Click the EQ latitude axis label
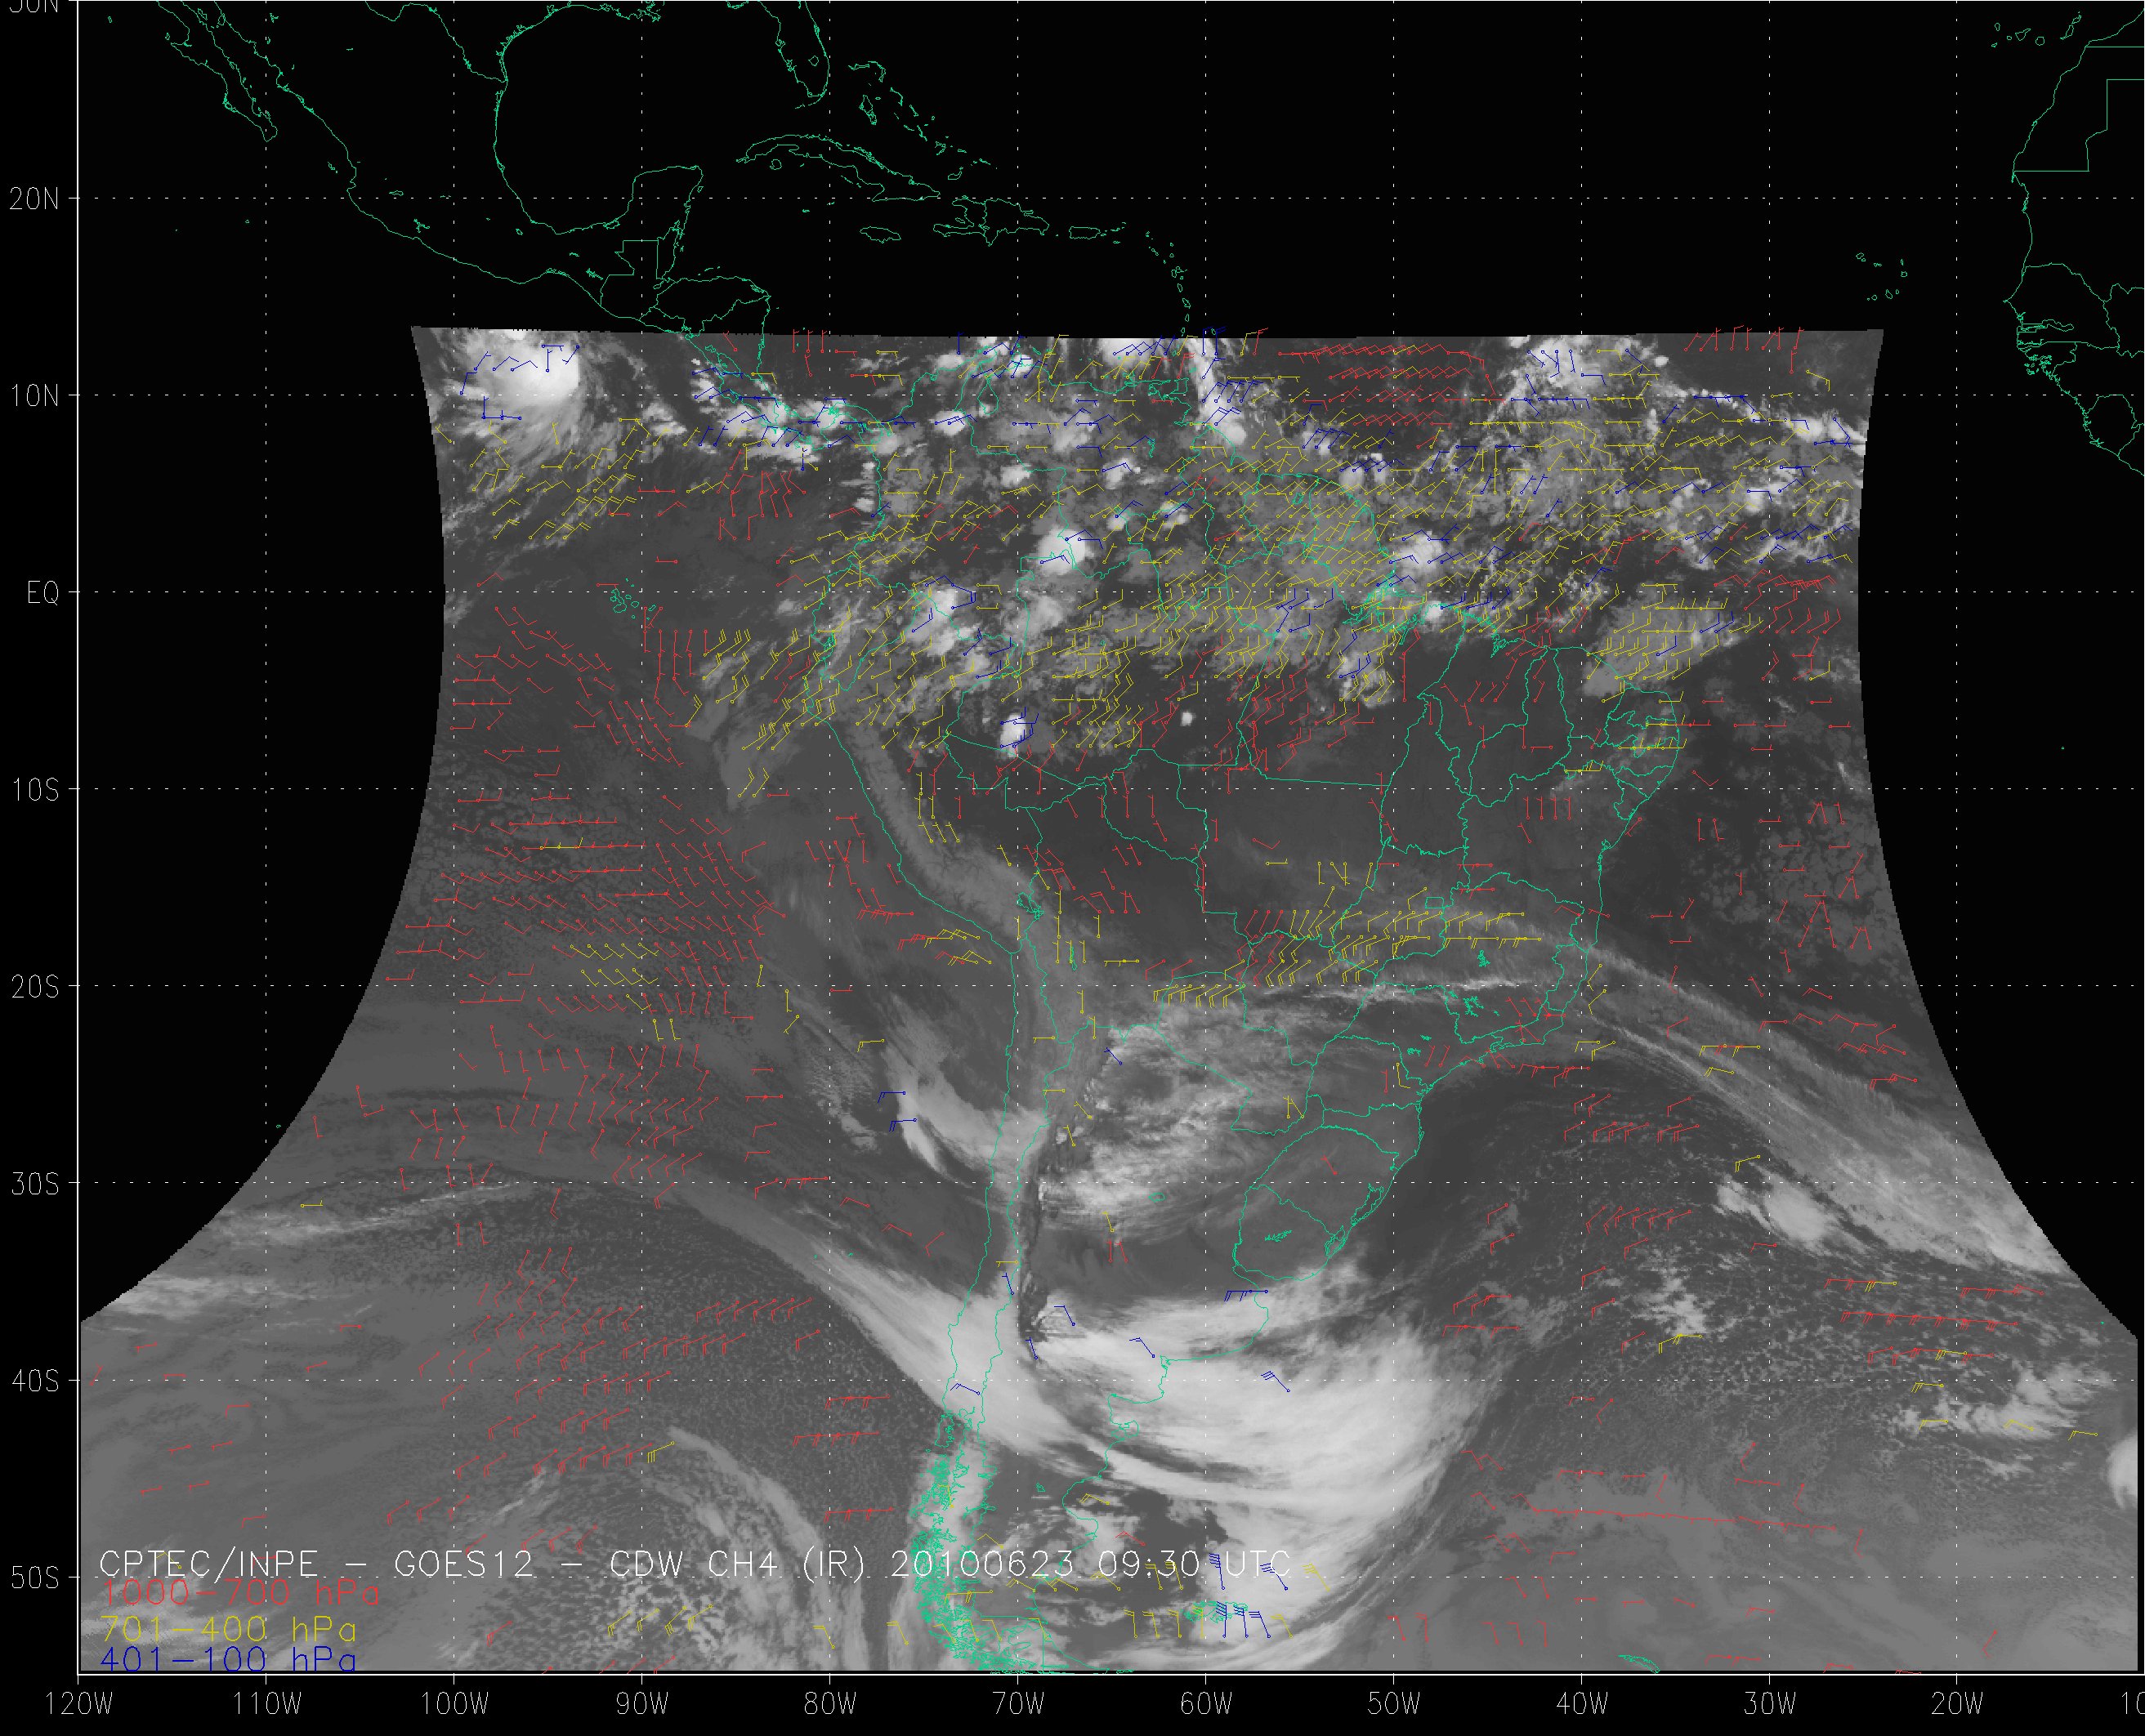 click(43, 593)
